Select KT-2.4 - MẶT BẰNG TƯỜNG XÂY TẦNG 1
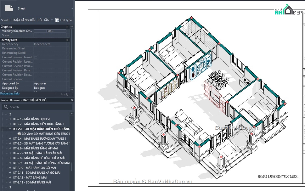 [40, 139]
